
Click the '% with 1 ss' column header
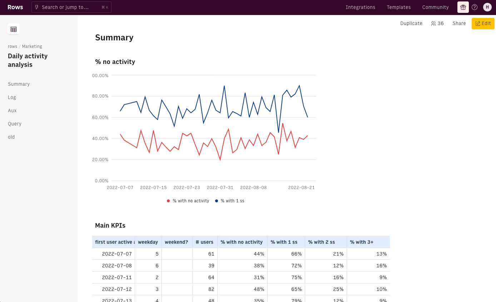[286, 242]
